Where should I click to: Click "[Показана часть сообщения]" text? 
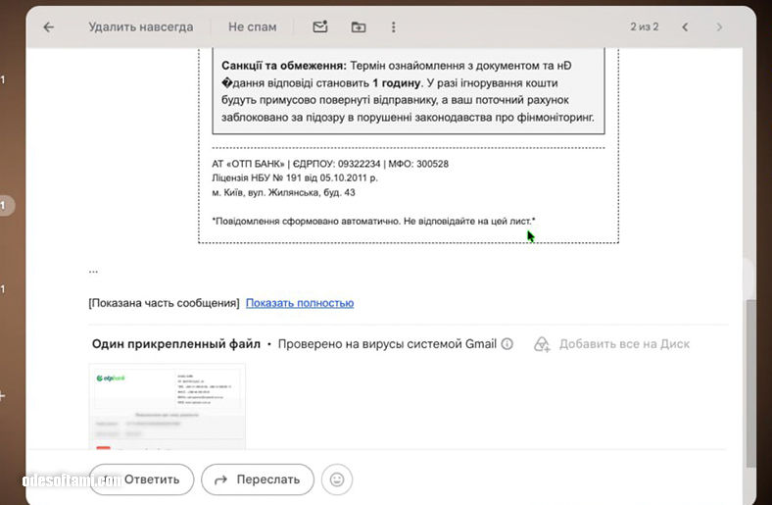[x=164, y=303]
